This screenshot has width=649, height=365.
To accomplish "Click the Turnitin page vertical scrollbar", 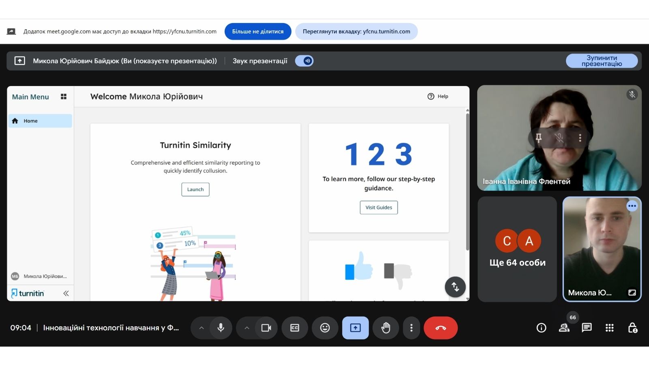I will 467,182.
